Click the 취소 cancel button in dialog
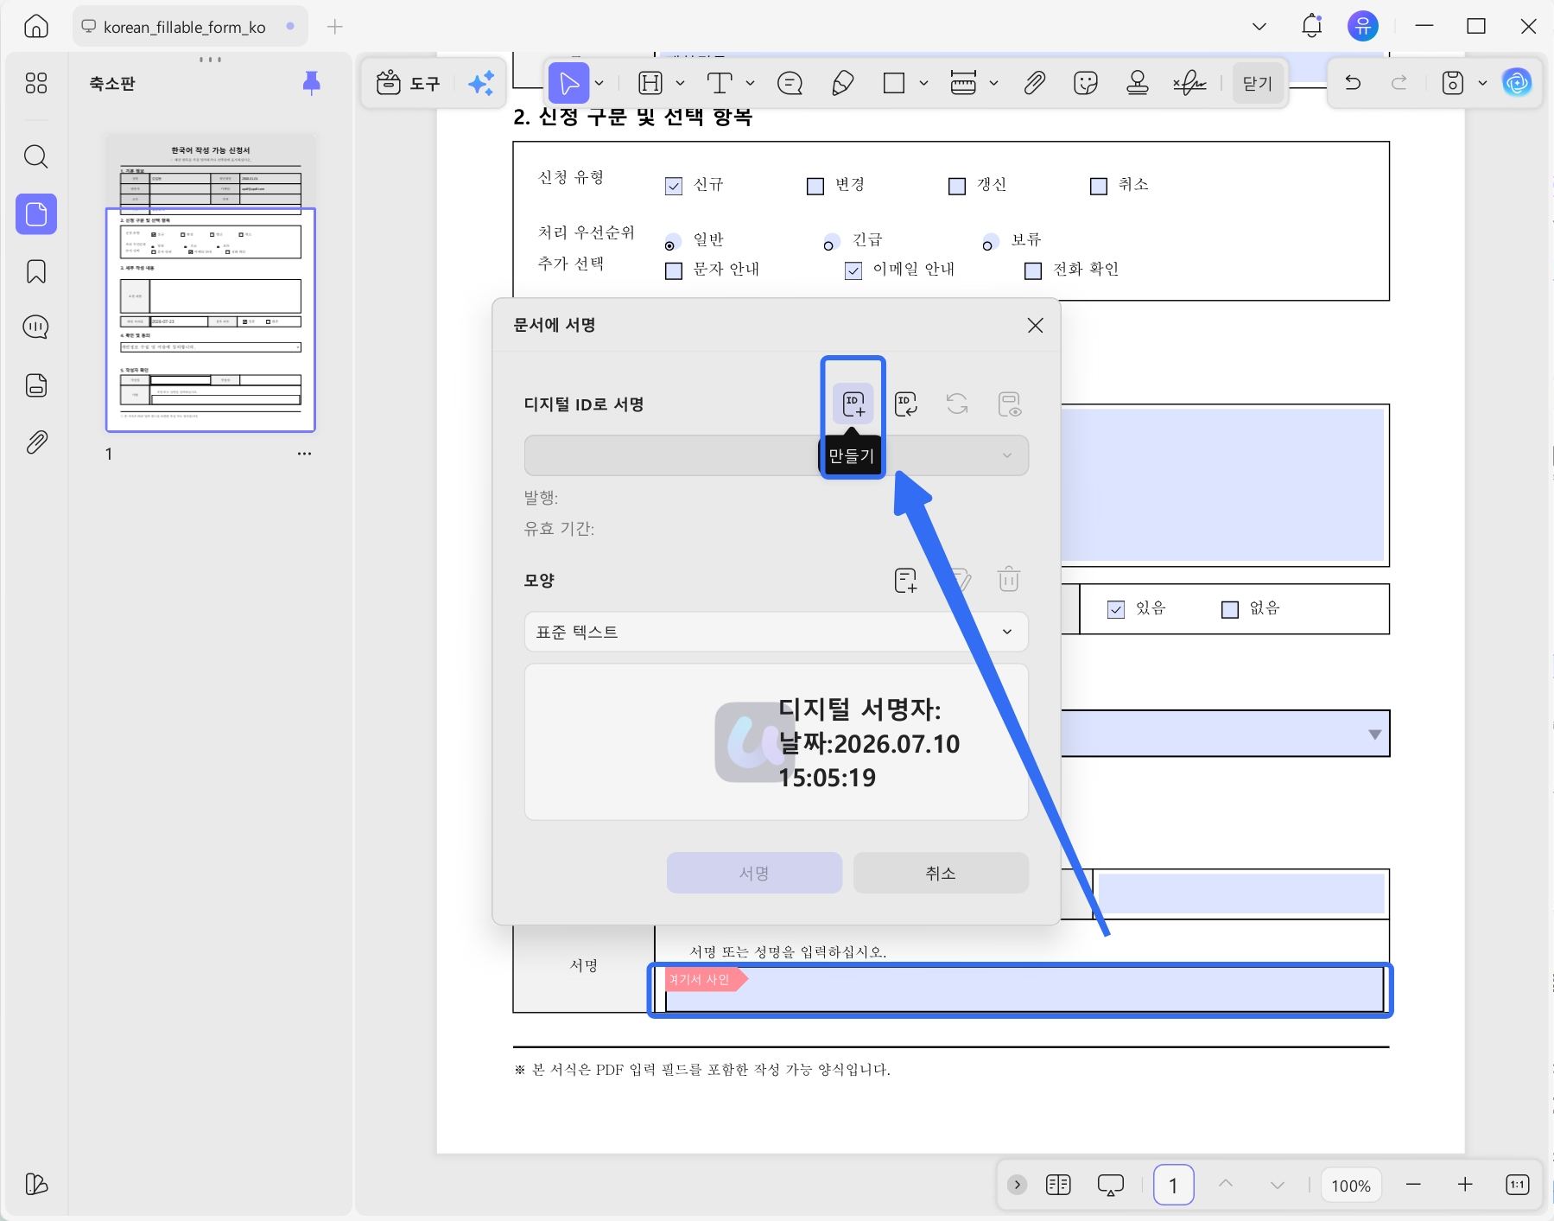This screenshot has width=1554, height=1221. [941, 873]
